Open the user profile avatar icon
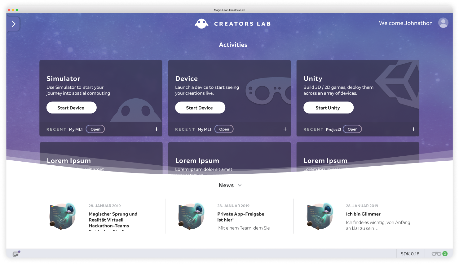The width and height of the screenshot is (459, 264). point(443,23)
